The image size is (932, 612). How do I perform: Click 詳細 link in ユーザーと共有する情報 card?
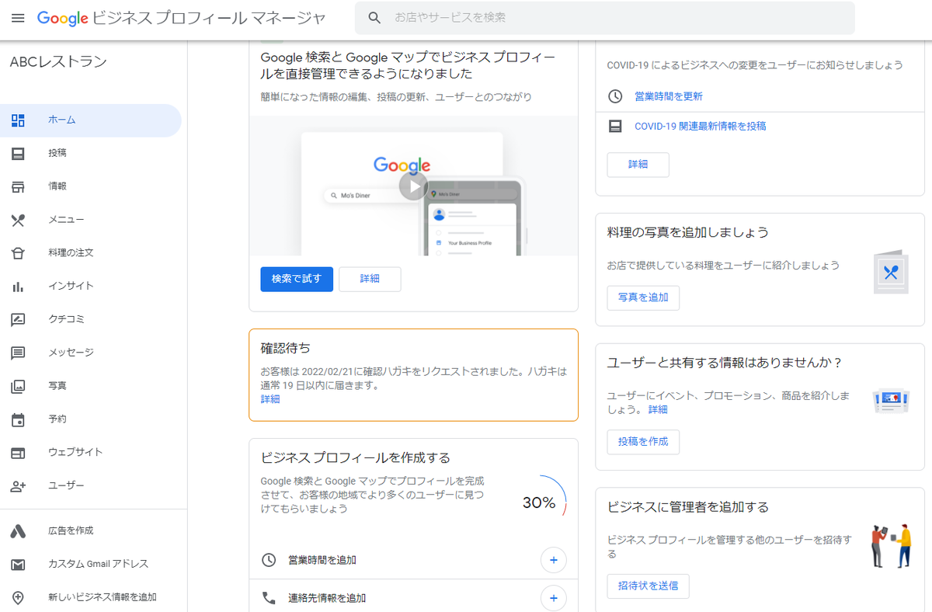tap(658, 409)
